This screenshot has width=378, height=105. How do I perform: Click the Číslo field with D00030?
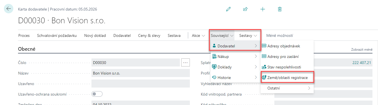(136, 63)
